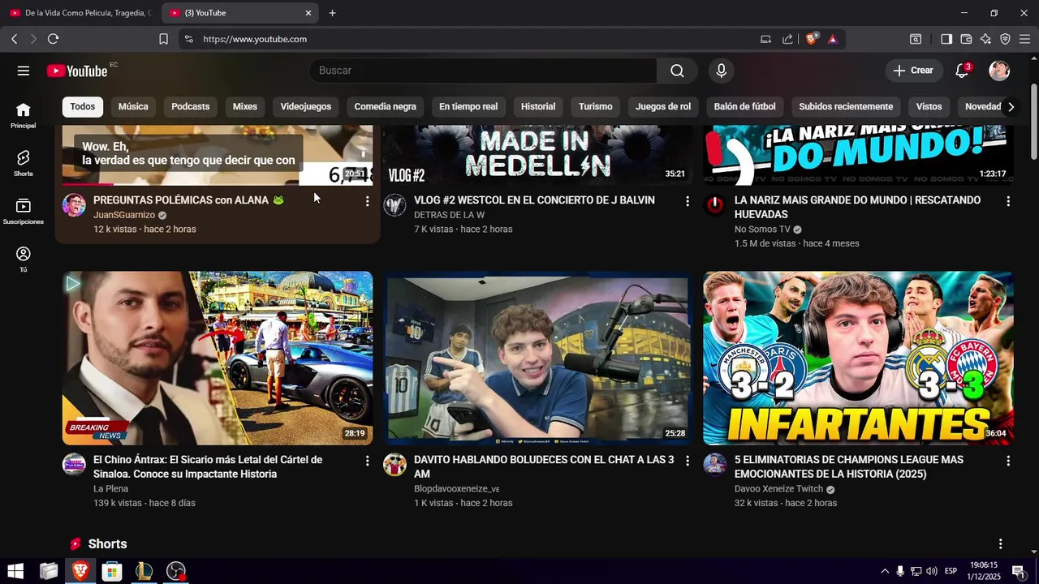Open the notifications bell
This screenshot has width=1039, height=584.
tap(962, 71)
